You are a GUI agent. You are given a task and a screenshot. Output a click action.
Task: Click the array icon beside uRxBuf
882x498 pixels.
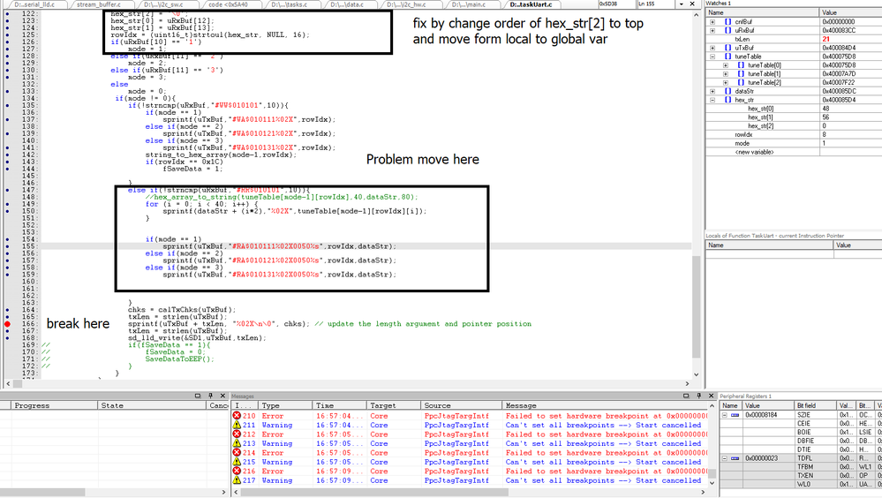pos(727,30)
